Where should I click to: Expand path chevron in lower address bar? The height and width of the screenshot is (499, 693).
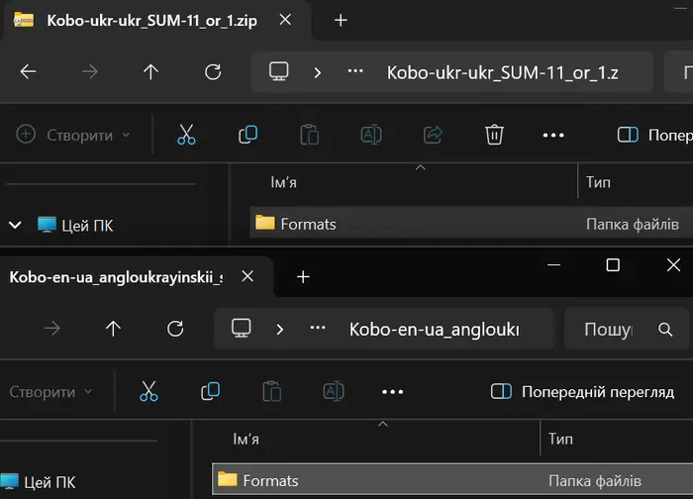(x=280, y=329)
